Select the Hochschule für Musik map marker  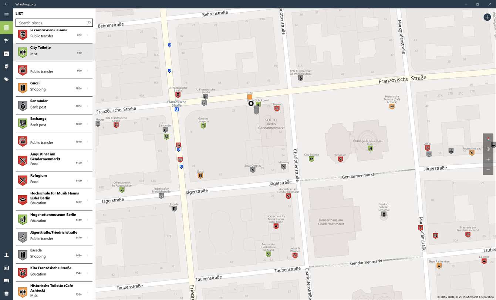tap(276, 226)
